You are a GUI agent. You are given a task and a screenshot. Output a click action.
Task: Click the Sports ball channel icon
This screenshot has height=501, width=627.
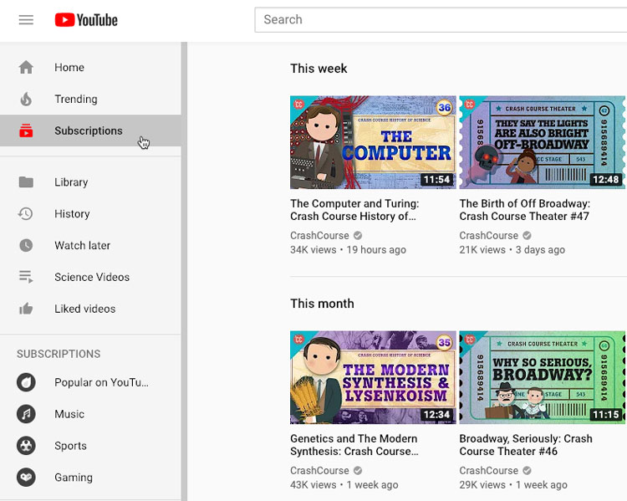coord(26,445)
